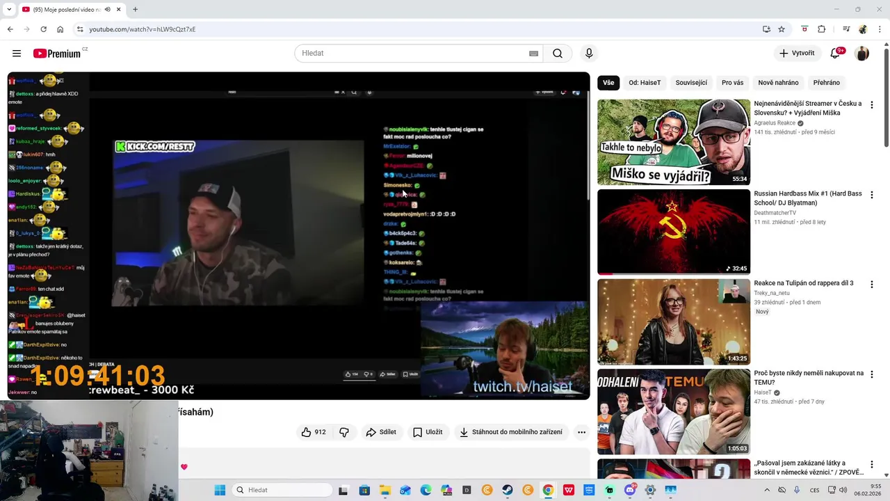The height and width of the screenshot is (501, 890).
Task: Open the browser Extensions puzzle icon
Action: [x=822, y=29]
